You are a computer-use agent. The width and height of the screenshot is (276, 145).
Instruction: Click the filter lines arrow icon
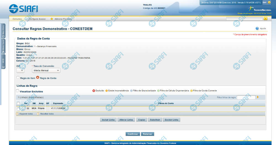point(258,97)
